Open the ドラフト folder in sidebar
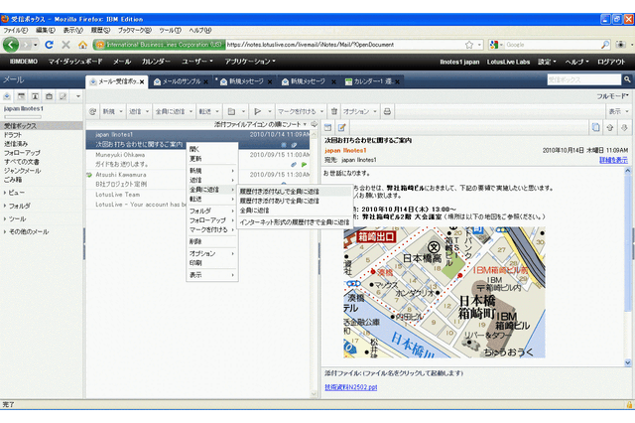Image resolution: width=635 pixels, height=423 pixels. [13, 135]
